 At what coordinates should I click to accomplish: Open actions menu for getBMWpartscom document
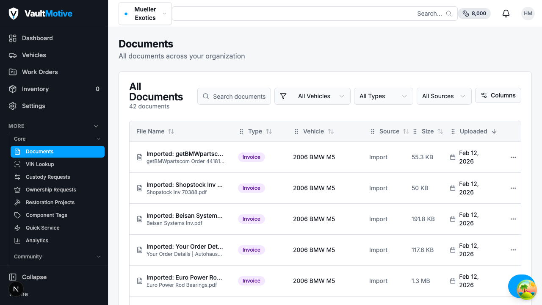tap(513, 157)
